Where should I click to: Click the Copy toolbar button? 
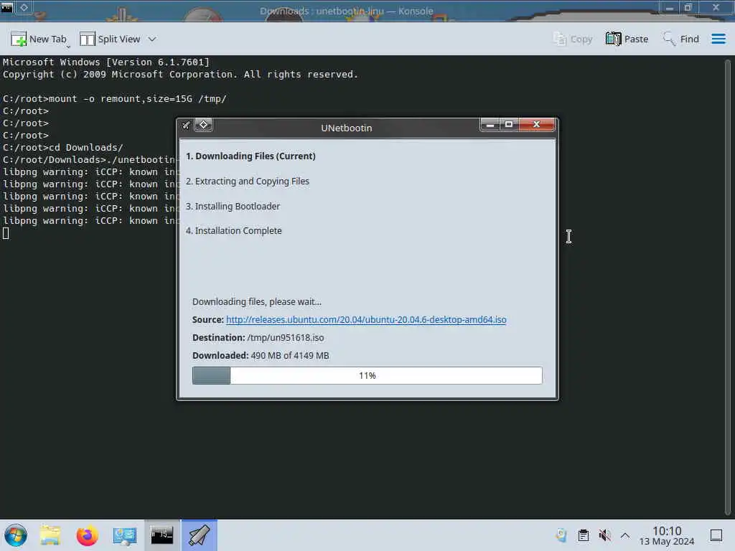pyautogui.click(x=573, y=39)
